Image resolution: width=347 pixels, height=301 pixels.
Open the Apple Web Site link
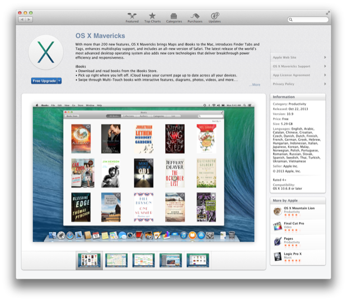click(x=299, y=58)
